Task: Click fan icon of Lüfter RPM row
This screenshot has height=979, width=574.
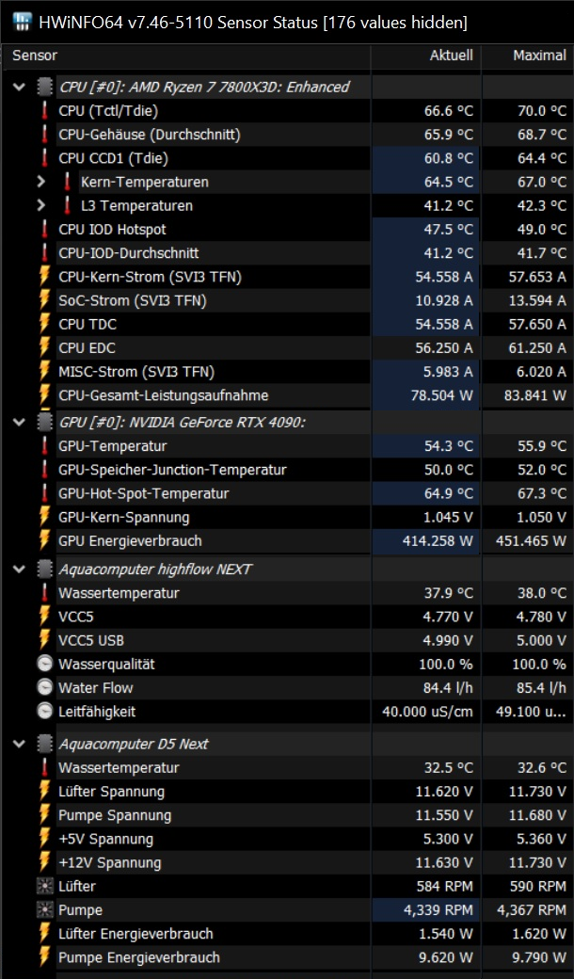Action: click(x=44, y=886)
